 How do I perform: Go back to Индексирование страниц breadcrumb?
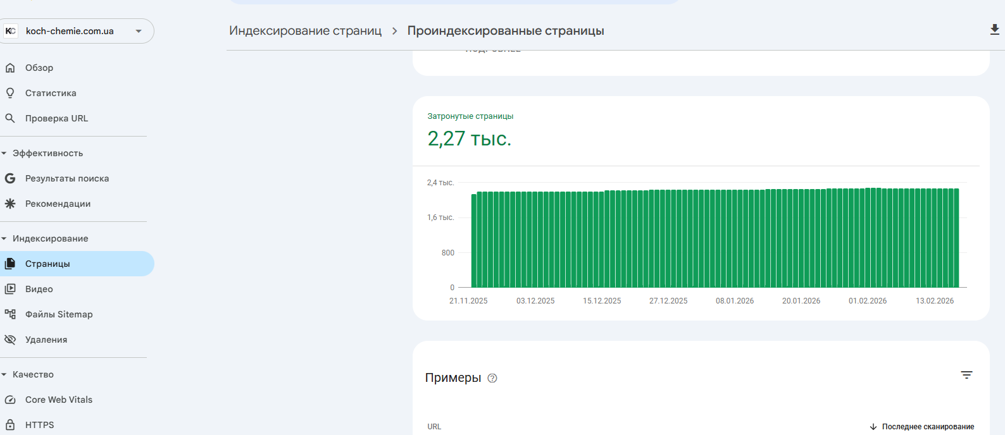point(306,31)
